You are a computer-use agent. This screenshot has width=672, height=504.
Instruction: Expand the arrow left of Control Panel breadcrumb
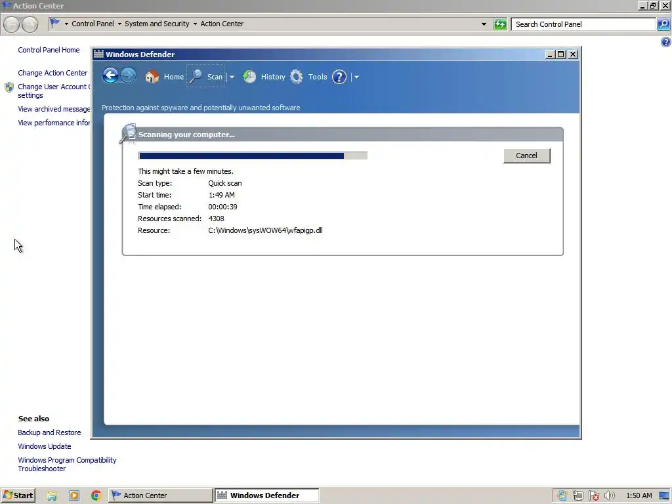pos(66,24)
